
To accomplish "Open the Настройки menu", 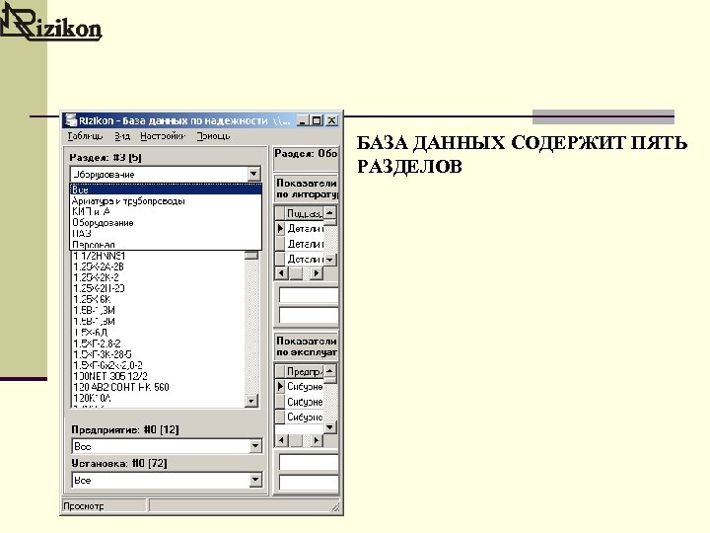I will point(163,136).
